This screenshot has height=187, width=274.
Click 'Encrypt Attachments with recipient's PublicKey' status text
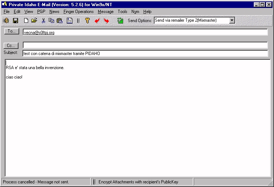pyautogui.click(x=138, y=182)
